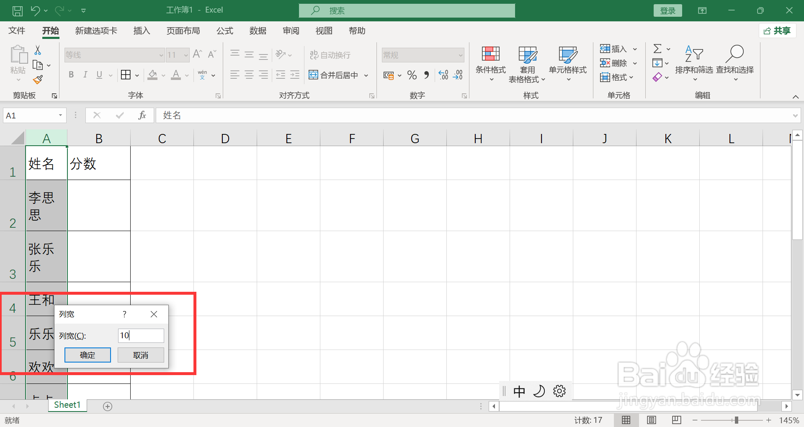The height and width of the screenshot is (427, 804).
Task: Click the insert function fx icon
Action: coord(142,116)
